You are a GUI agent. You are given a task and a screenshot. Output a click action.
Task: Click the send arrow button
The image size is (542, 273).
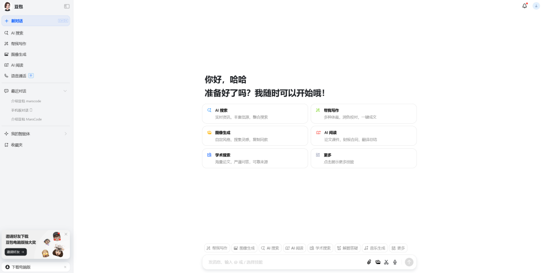(409, 262)
